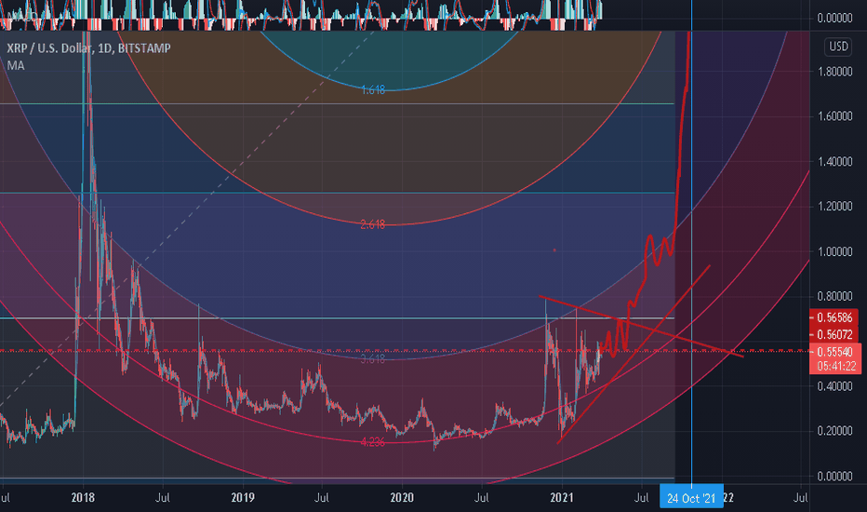Click the 3.618 Fibonacci arc label

tap(372, 359)
